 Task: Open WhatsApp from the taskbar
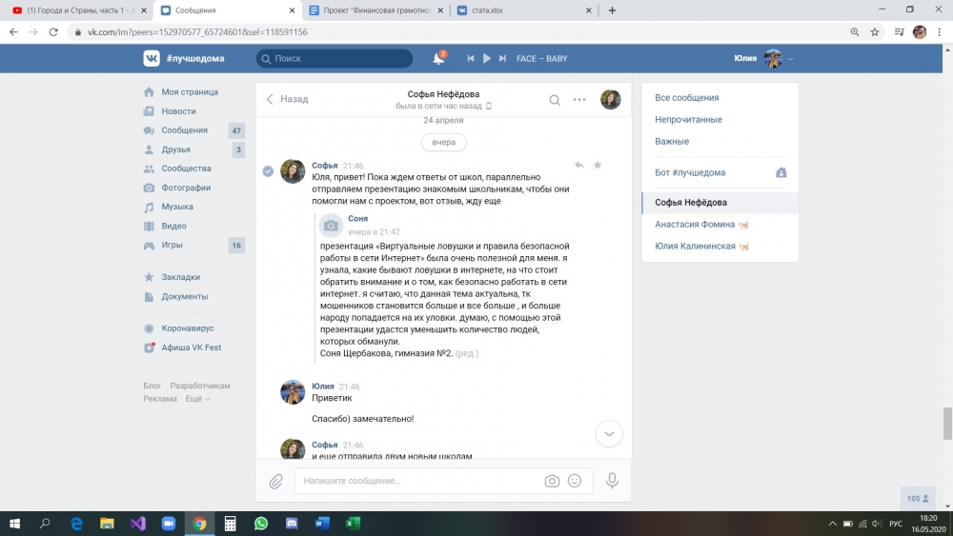[x=261, y=524]
